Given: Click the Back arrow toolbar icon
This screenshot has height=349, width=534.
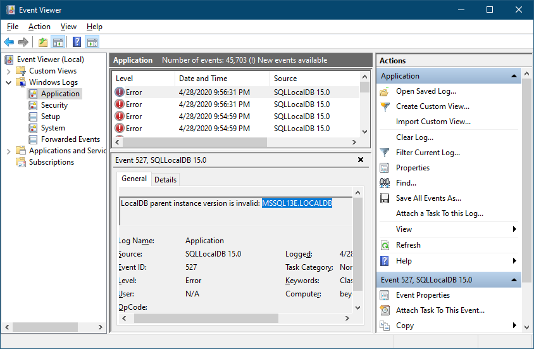Looking at the screenshot, I should (9, 42).
